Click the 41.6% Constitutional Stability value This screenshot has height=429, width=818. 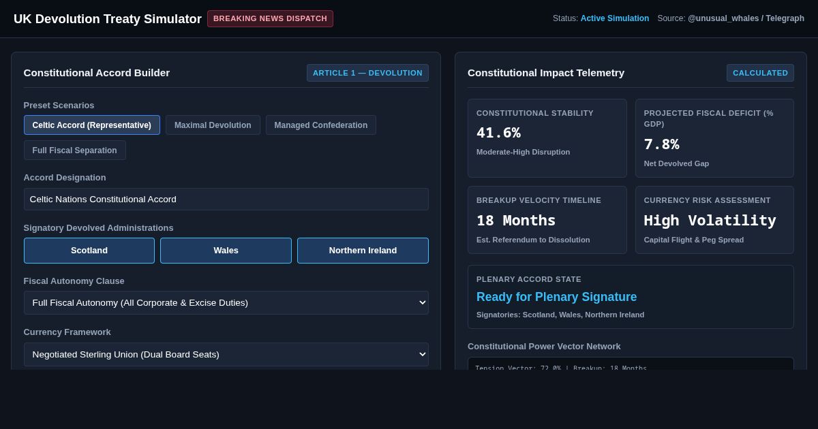coord(498,133)
